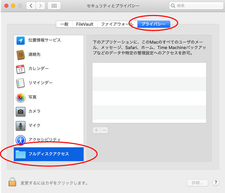
Task: Open the 連絡先 contacts book icon
Action: [21, 55]
